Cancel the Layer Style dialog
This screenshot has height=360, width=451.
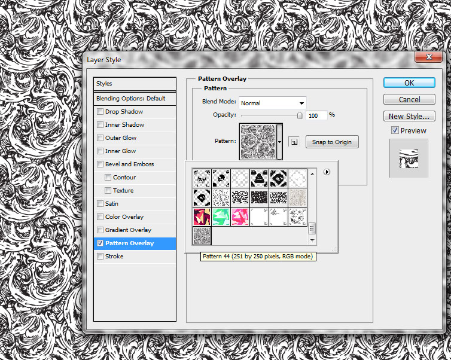click(409, 99)
